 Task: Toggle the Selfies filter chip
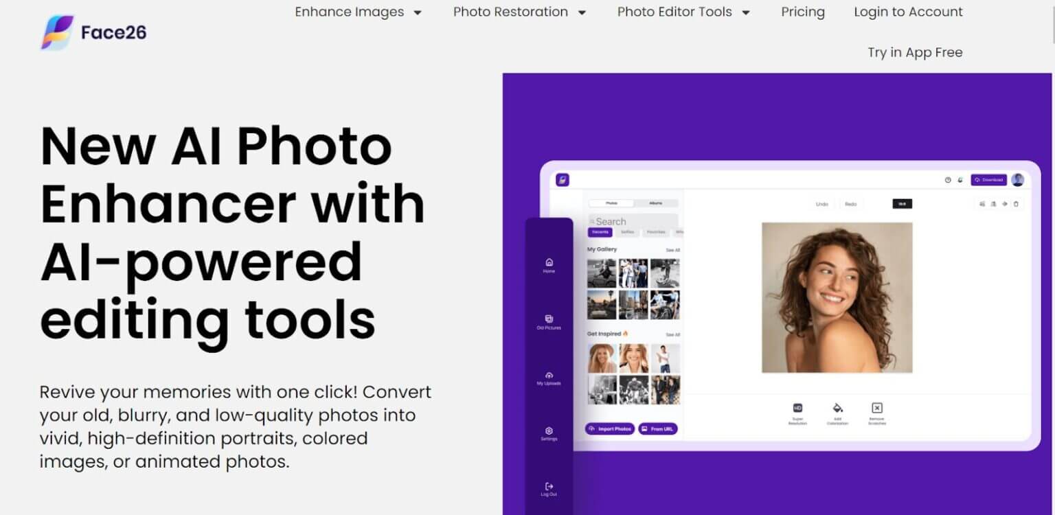pos(627,232)
